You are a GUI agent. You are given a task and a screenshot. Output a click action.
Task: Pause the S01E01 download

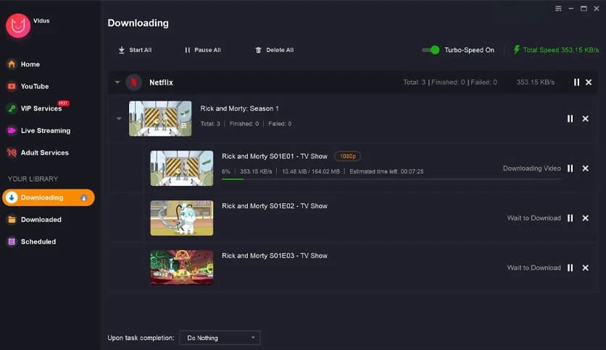click(x=570, y=168)
